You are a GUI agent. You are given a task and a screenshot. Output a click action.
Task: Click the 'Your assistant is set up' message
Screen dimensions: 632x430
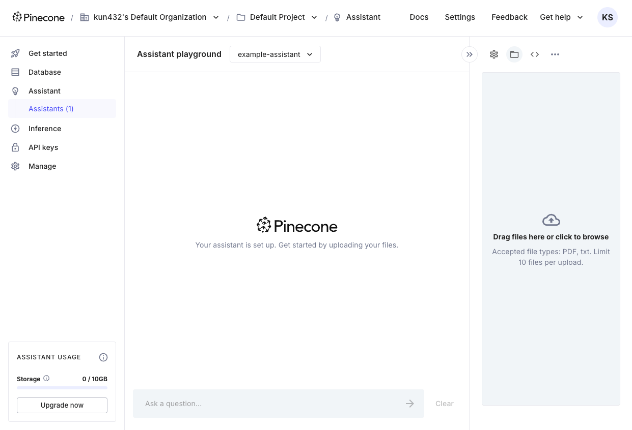[x=297, y=245]
